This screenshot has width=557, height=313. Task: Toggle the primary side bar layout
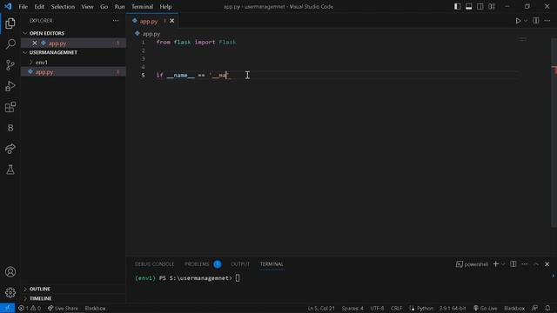click(x=458, y=6)
